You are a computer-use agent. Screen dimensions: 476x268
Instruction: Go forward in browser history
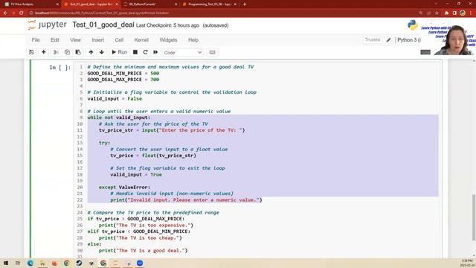tap(13, 13)
